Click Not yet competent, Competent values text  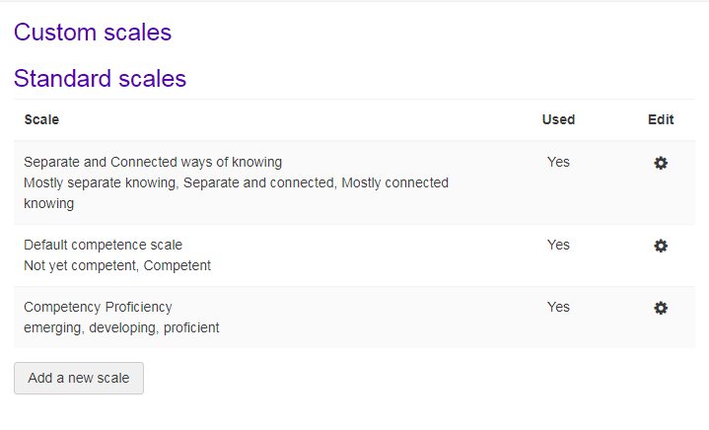(117, 265)
